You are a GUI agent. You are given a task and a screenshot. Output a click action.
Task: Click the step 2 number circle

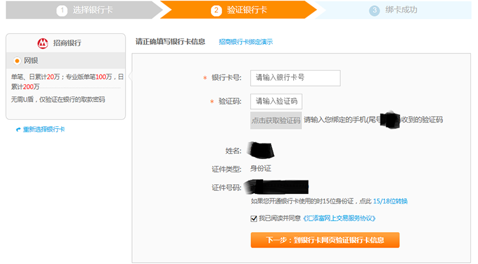click(216, 10)
